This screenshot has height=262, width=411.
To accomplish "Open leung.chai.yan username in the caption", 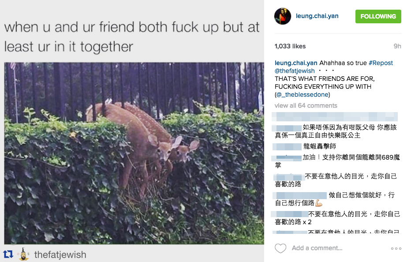I will pyautogui.click(x=295, y=63).
